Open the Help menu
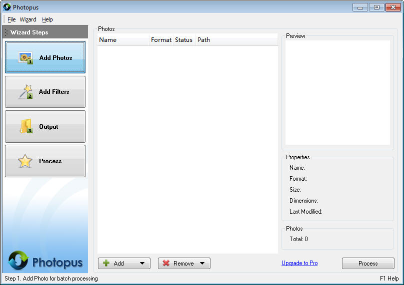Screen dimensions: 404x285 pyautogui.click(x=47, y=19)
